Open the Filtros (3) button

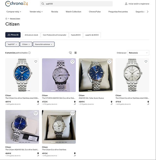[x=13, y=35]
